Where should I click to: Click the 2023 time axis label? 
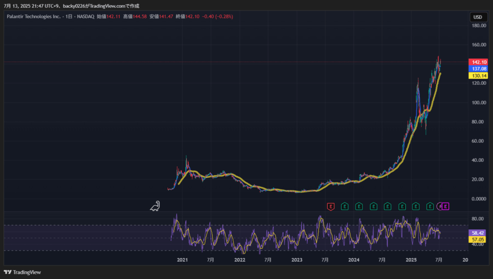[x=297, y=260]
